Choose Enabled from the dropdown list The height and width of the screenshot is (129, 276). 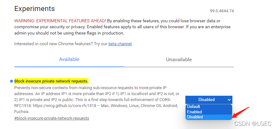point(209,112)
